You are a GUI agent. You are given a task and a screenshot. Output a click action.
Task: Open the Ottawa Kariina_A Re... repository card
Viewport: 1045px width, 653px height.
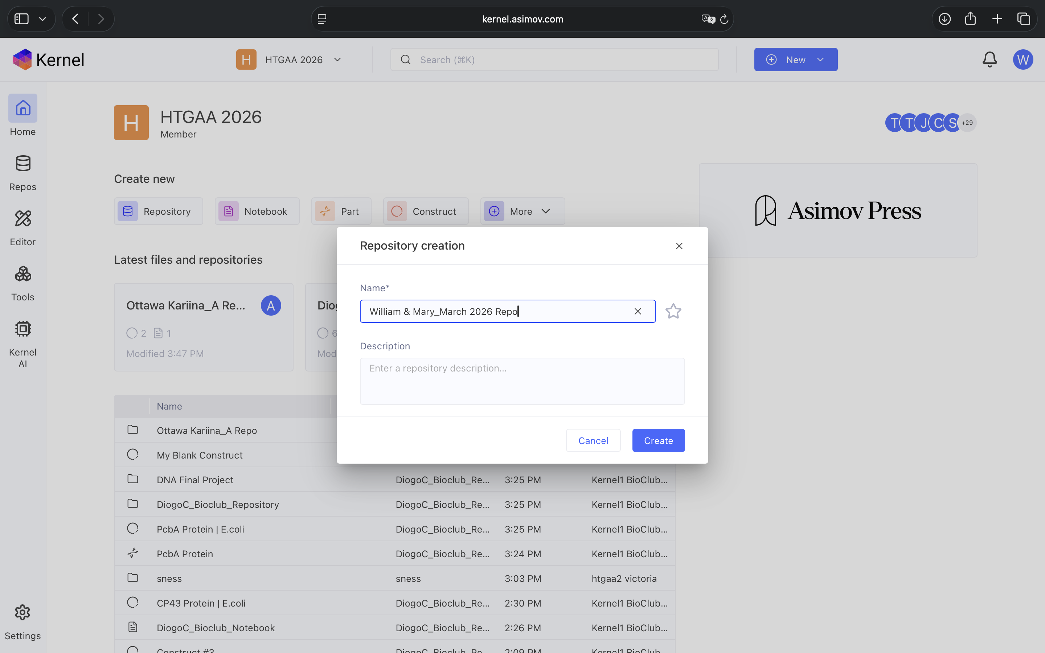pos(204,327)
